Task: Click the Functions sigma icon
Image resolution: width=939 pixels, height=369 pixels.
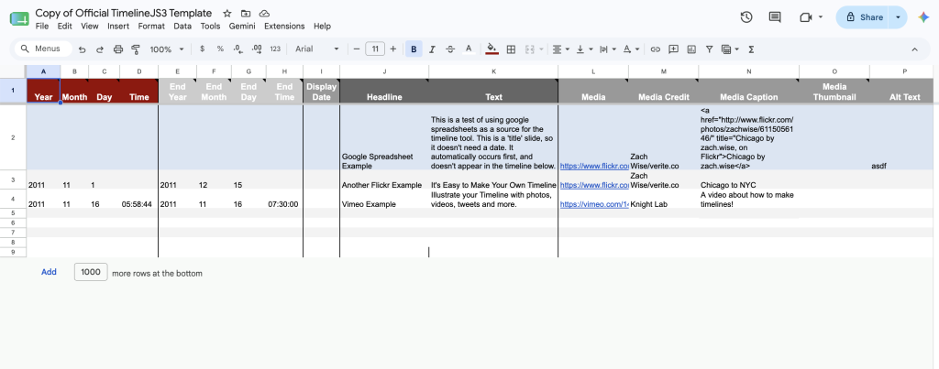Action: [751, 49]
